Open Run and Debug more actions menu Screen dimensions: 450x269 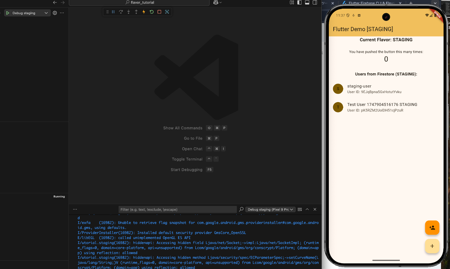pos(62,13)
